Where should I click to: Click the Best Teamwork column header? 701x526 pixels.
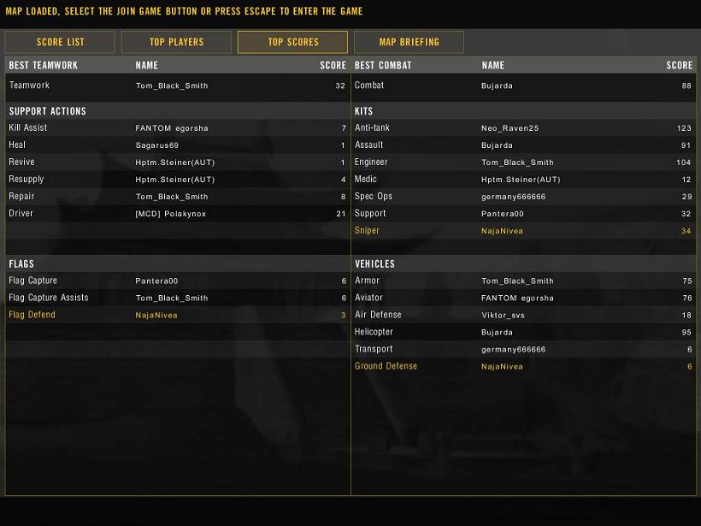[44, 65]
